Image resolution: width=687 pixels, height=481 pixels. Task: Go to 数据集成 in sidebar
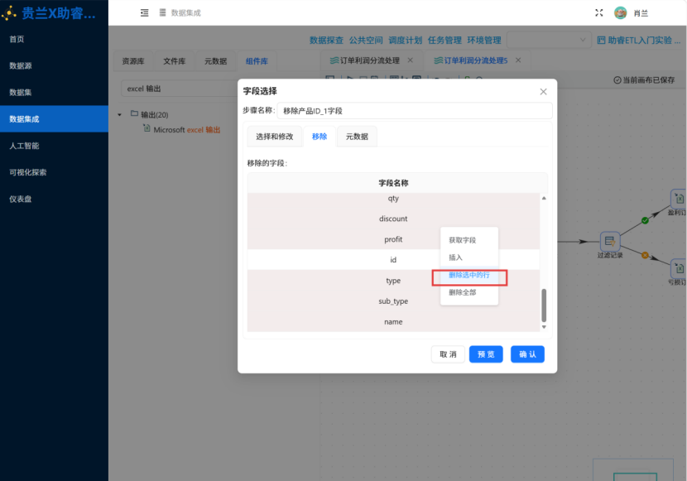tap(54, 118)
